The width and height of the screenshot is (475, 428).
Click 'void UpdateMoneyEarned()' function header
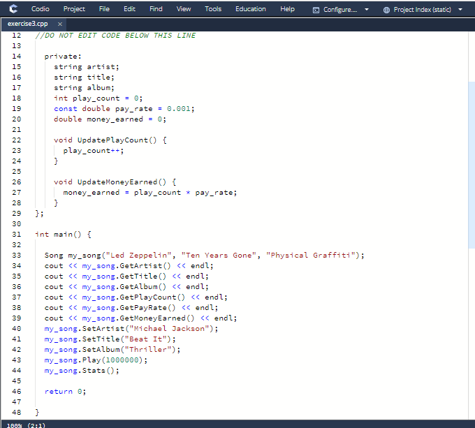click(x=115, y=182)
